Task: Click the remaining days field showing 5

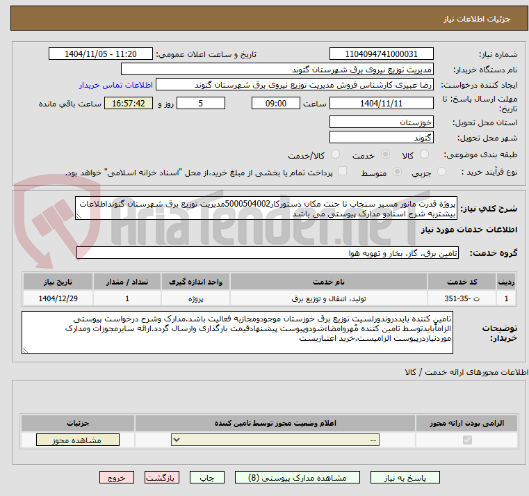Action: coord(201,104)
